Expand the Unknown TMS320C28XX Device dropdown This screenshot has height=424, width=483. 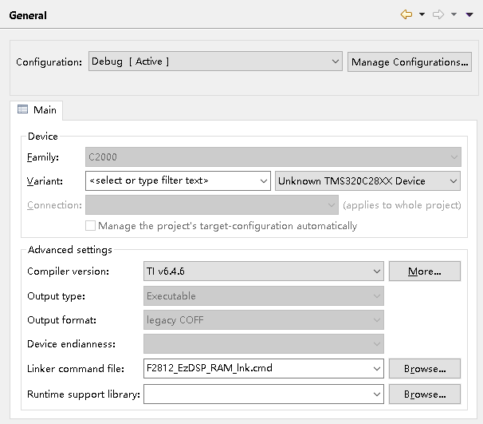[453, 181]
